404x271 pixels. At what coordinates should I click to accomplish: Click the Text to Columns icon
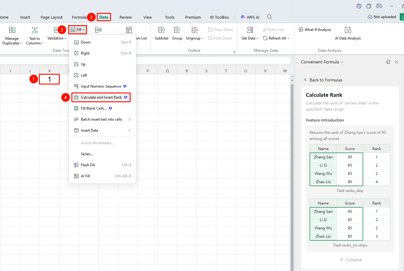(x=35, y=30)
